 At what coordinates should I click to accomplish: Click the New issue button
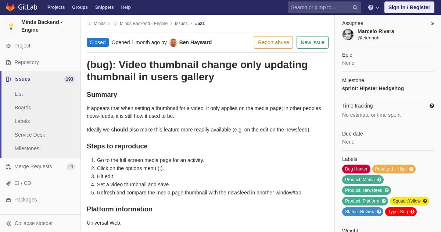312,42
